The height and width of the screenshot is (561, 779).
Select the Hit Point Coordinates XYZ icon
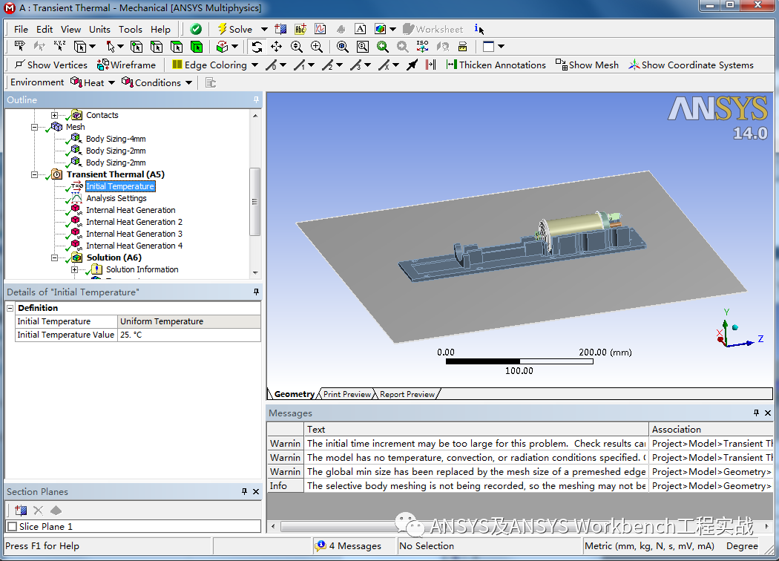pos(59,47)
